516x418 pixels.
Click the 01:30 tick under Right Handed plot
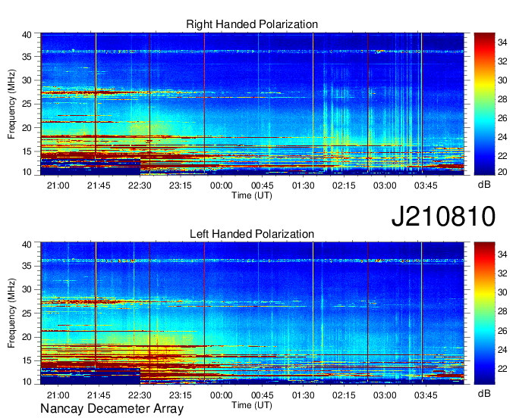point(303,186)
